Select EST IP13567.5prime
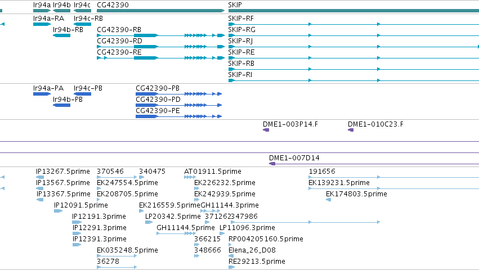 40,188
